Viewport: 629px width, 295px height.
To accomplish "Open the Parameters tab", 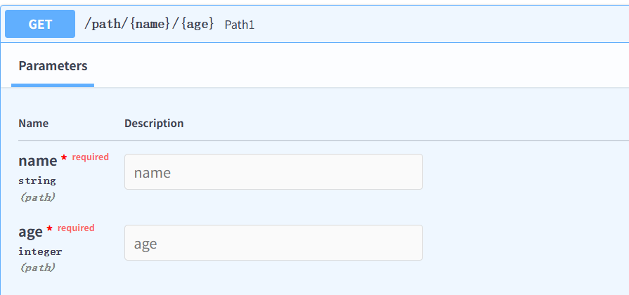I will coord(53,66).
